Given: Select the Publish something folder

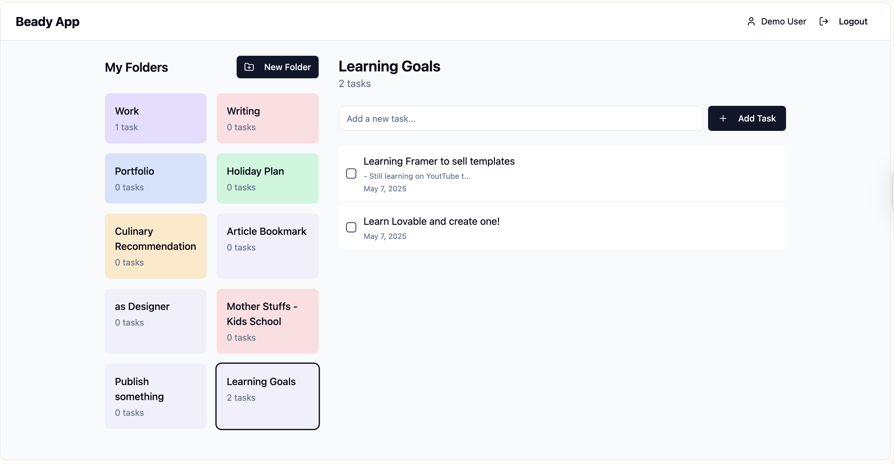Looking at the screenshot, I should [156, 396].
